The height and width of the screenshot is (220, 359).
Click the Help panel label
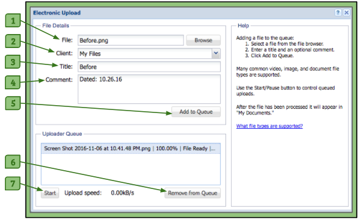click(243, 26)
